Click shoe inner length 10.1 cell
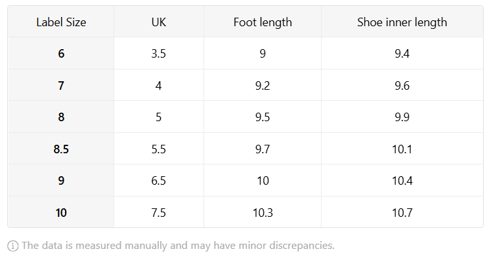491x264 pixels. click(402, 149)
